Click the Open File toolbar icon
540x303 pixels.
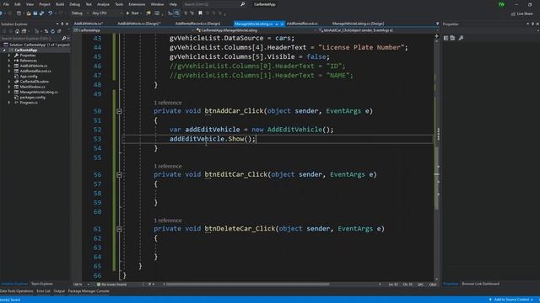click(x=29, y=13)
